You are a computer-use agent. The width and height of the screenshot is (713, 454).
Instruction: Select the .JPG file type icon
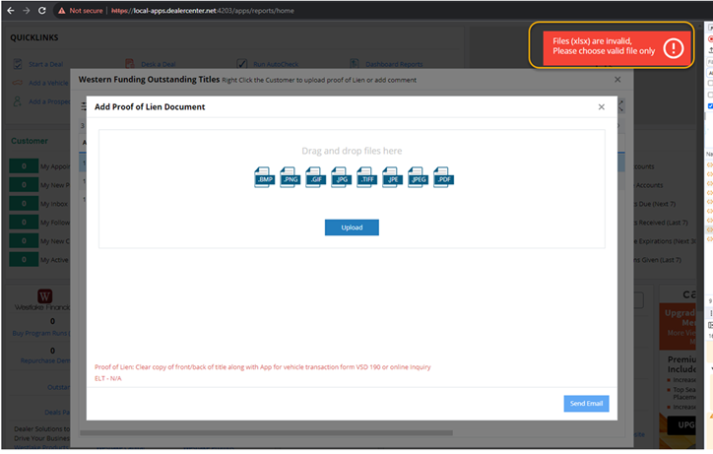pos(341,177)
